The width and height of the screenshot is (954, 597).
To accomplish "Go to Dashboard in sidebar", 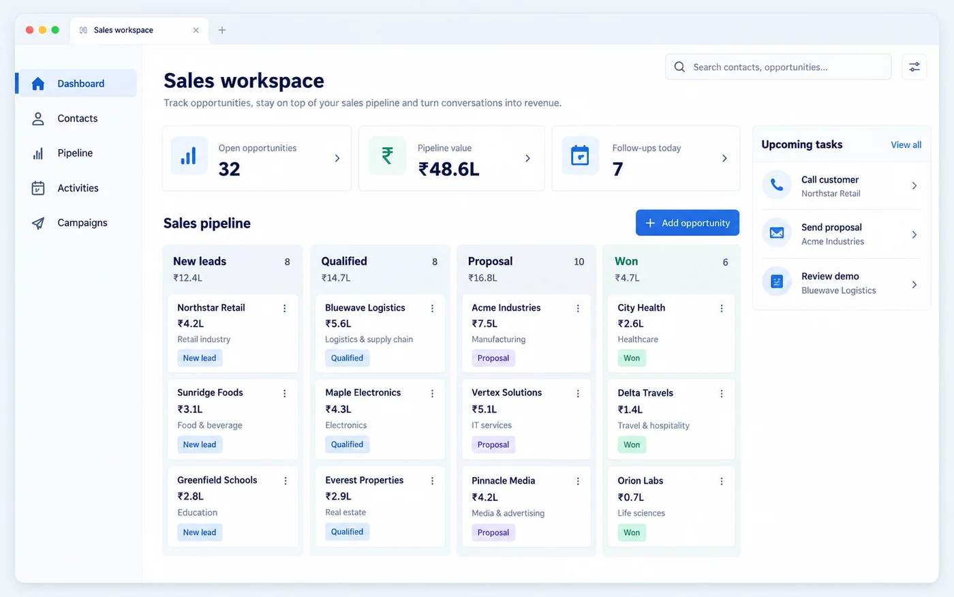I will pos(76,83).
